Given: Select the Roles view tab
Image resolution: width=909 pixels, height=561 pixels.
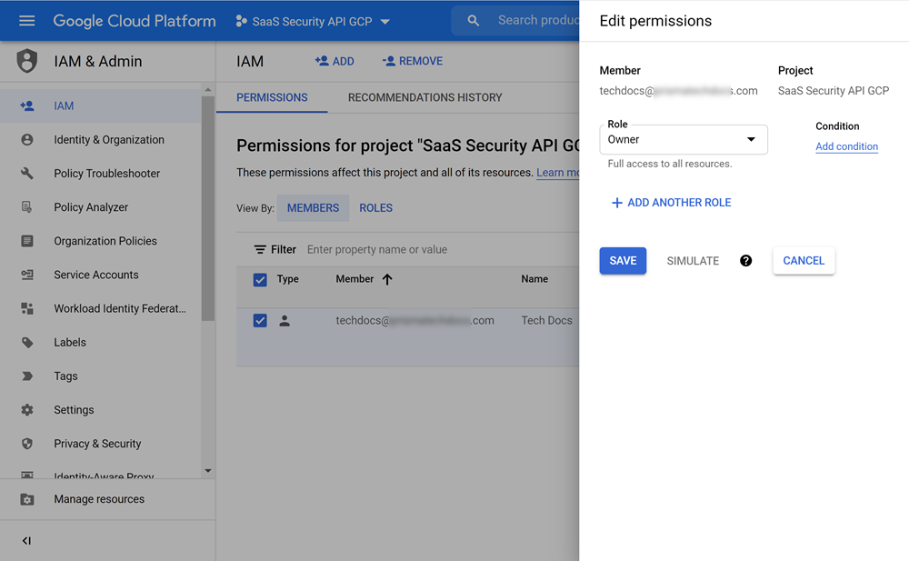Looking at the screenshot, I should coord(375,208).
